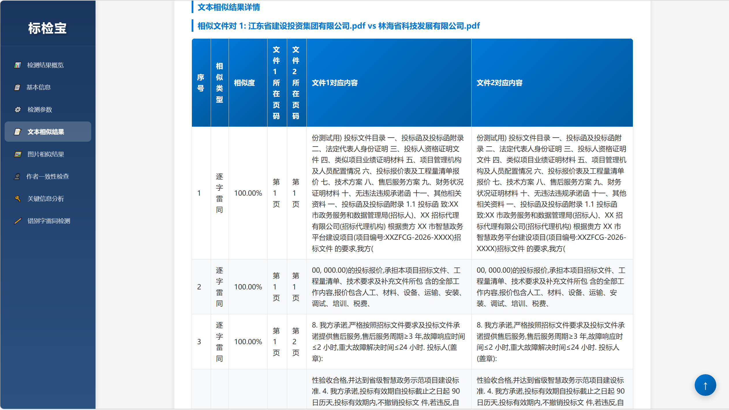Click the 基本信息 document icon
The width and height of the screenshot is (729, 410).
[18, 87]
